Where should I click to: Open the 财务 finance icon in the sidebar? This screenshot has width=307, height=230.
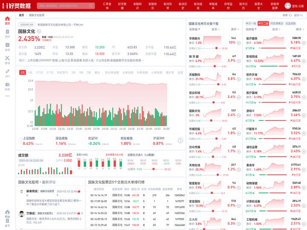7,84
